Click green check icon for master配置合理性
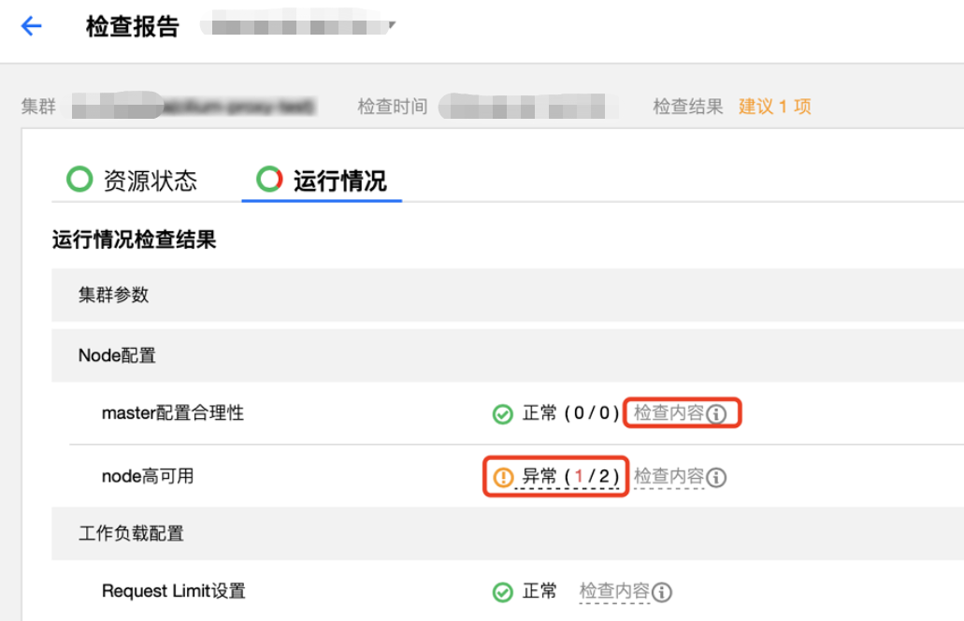964x621 pixels. pyautogui.click(x=502, y=413)
